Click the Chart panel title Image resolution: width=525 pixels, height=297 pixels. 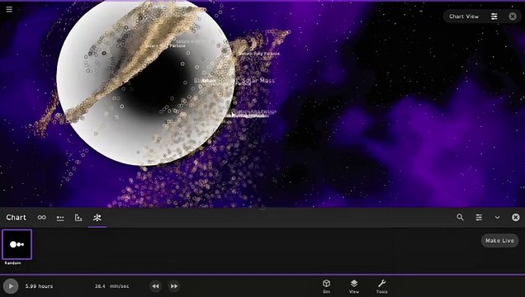(x=16, y=218)
